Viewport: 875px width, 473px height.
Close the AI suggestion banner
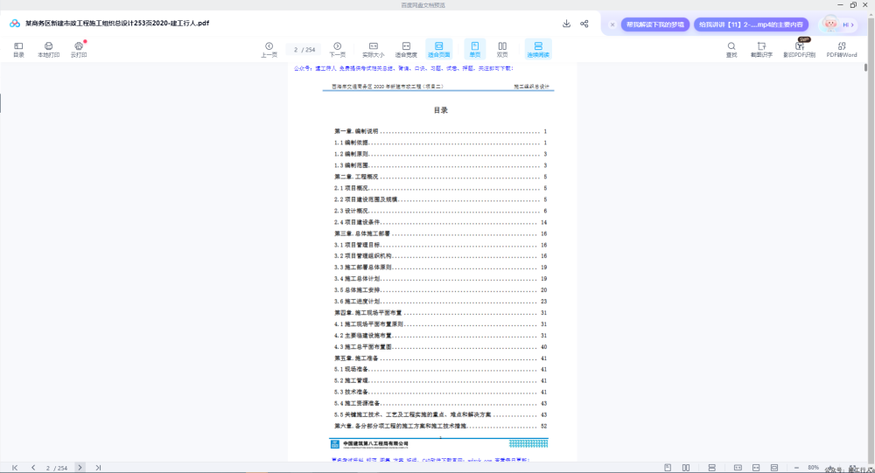pos(612,24)
